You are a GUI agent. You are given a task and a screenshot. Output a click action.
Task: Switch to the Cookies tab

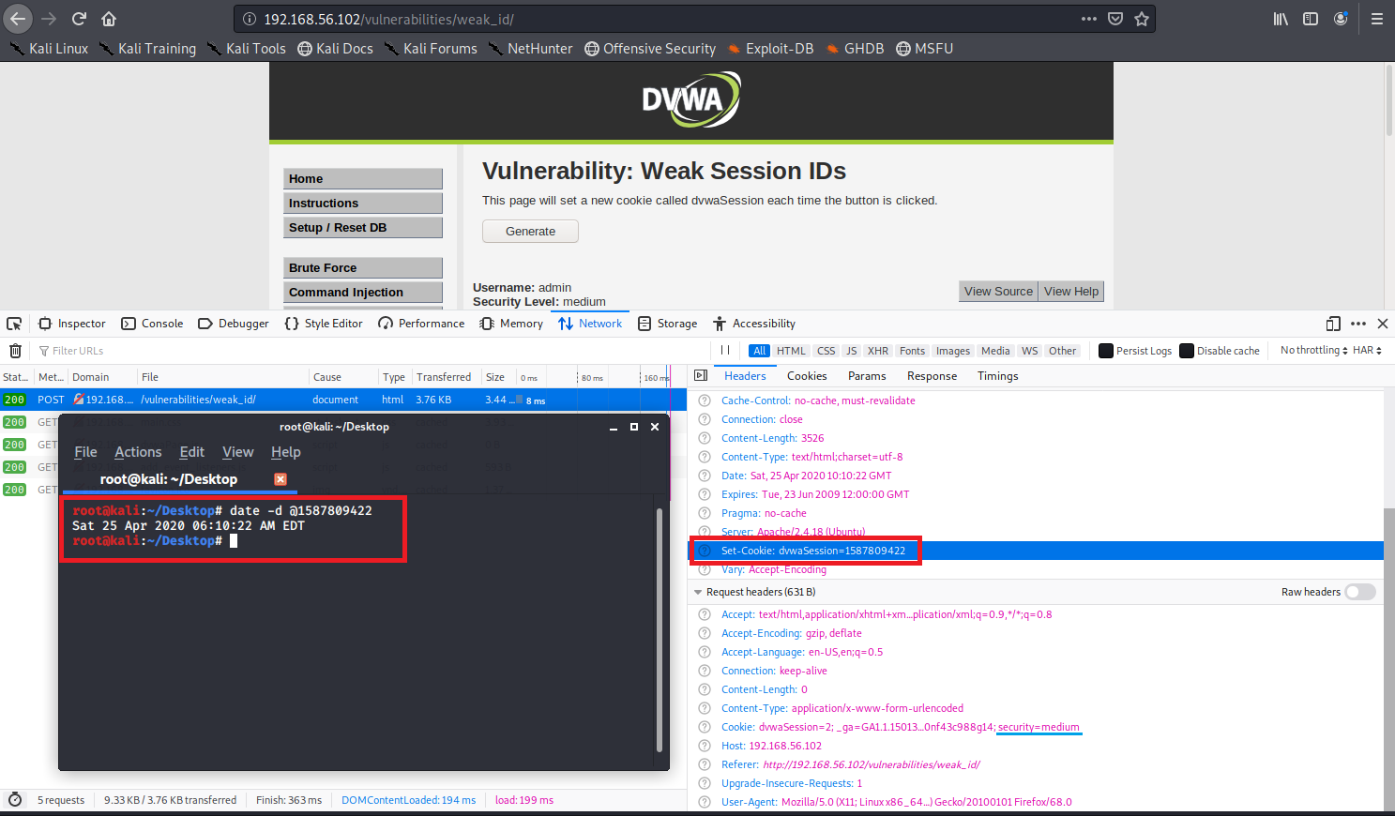coord(807,376)
